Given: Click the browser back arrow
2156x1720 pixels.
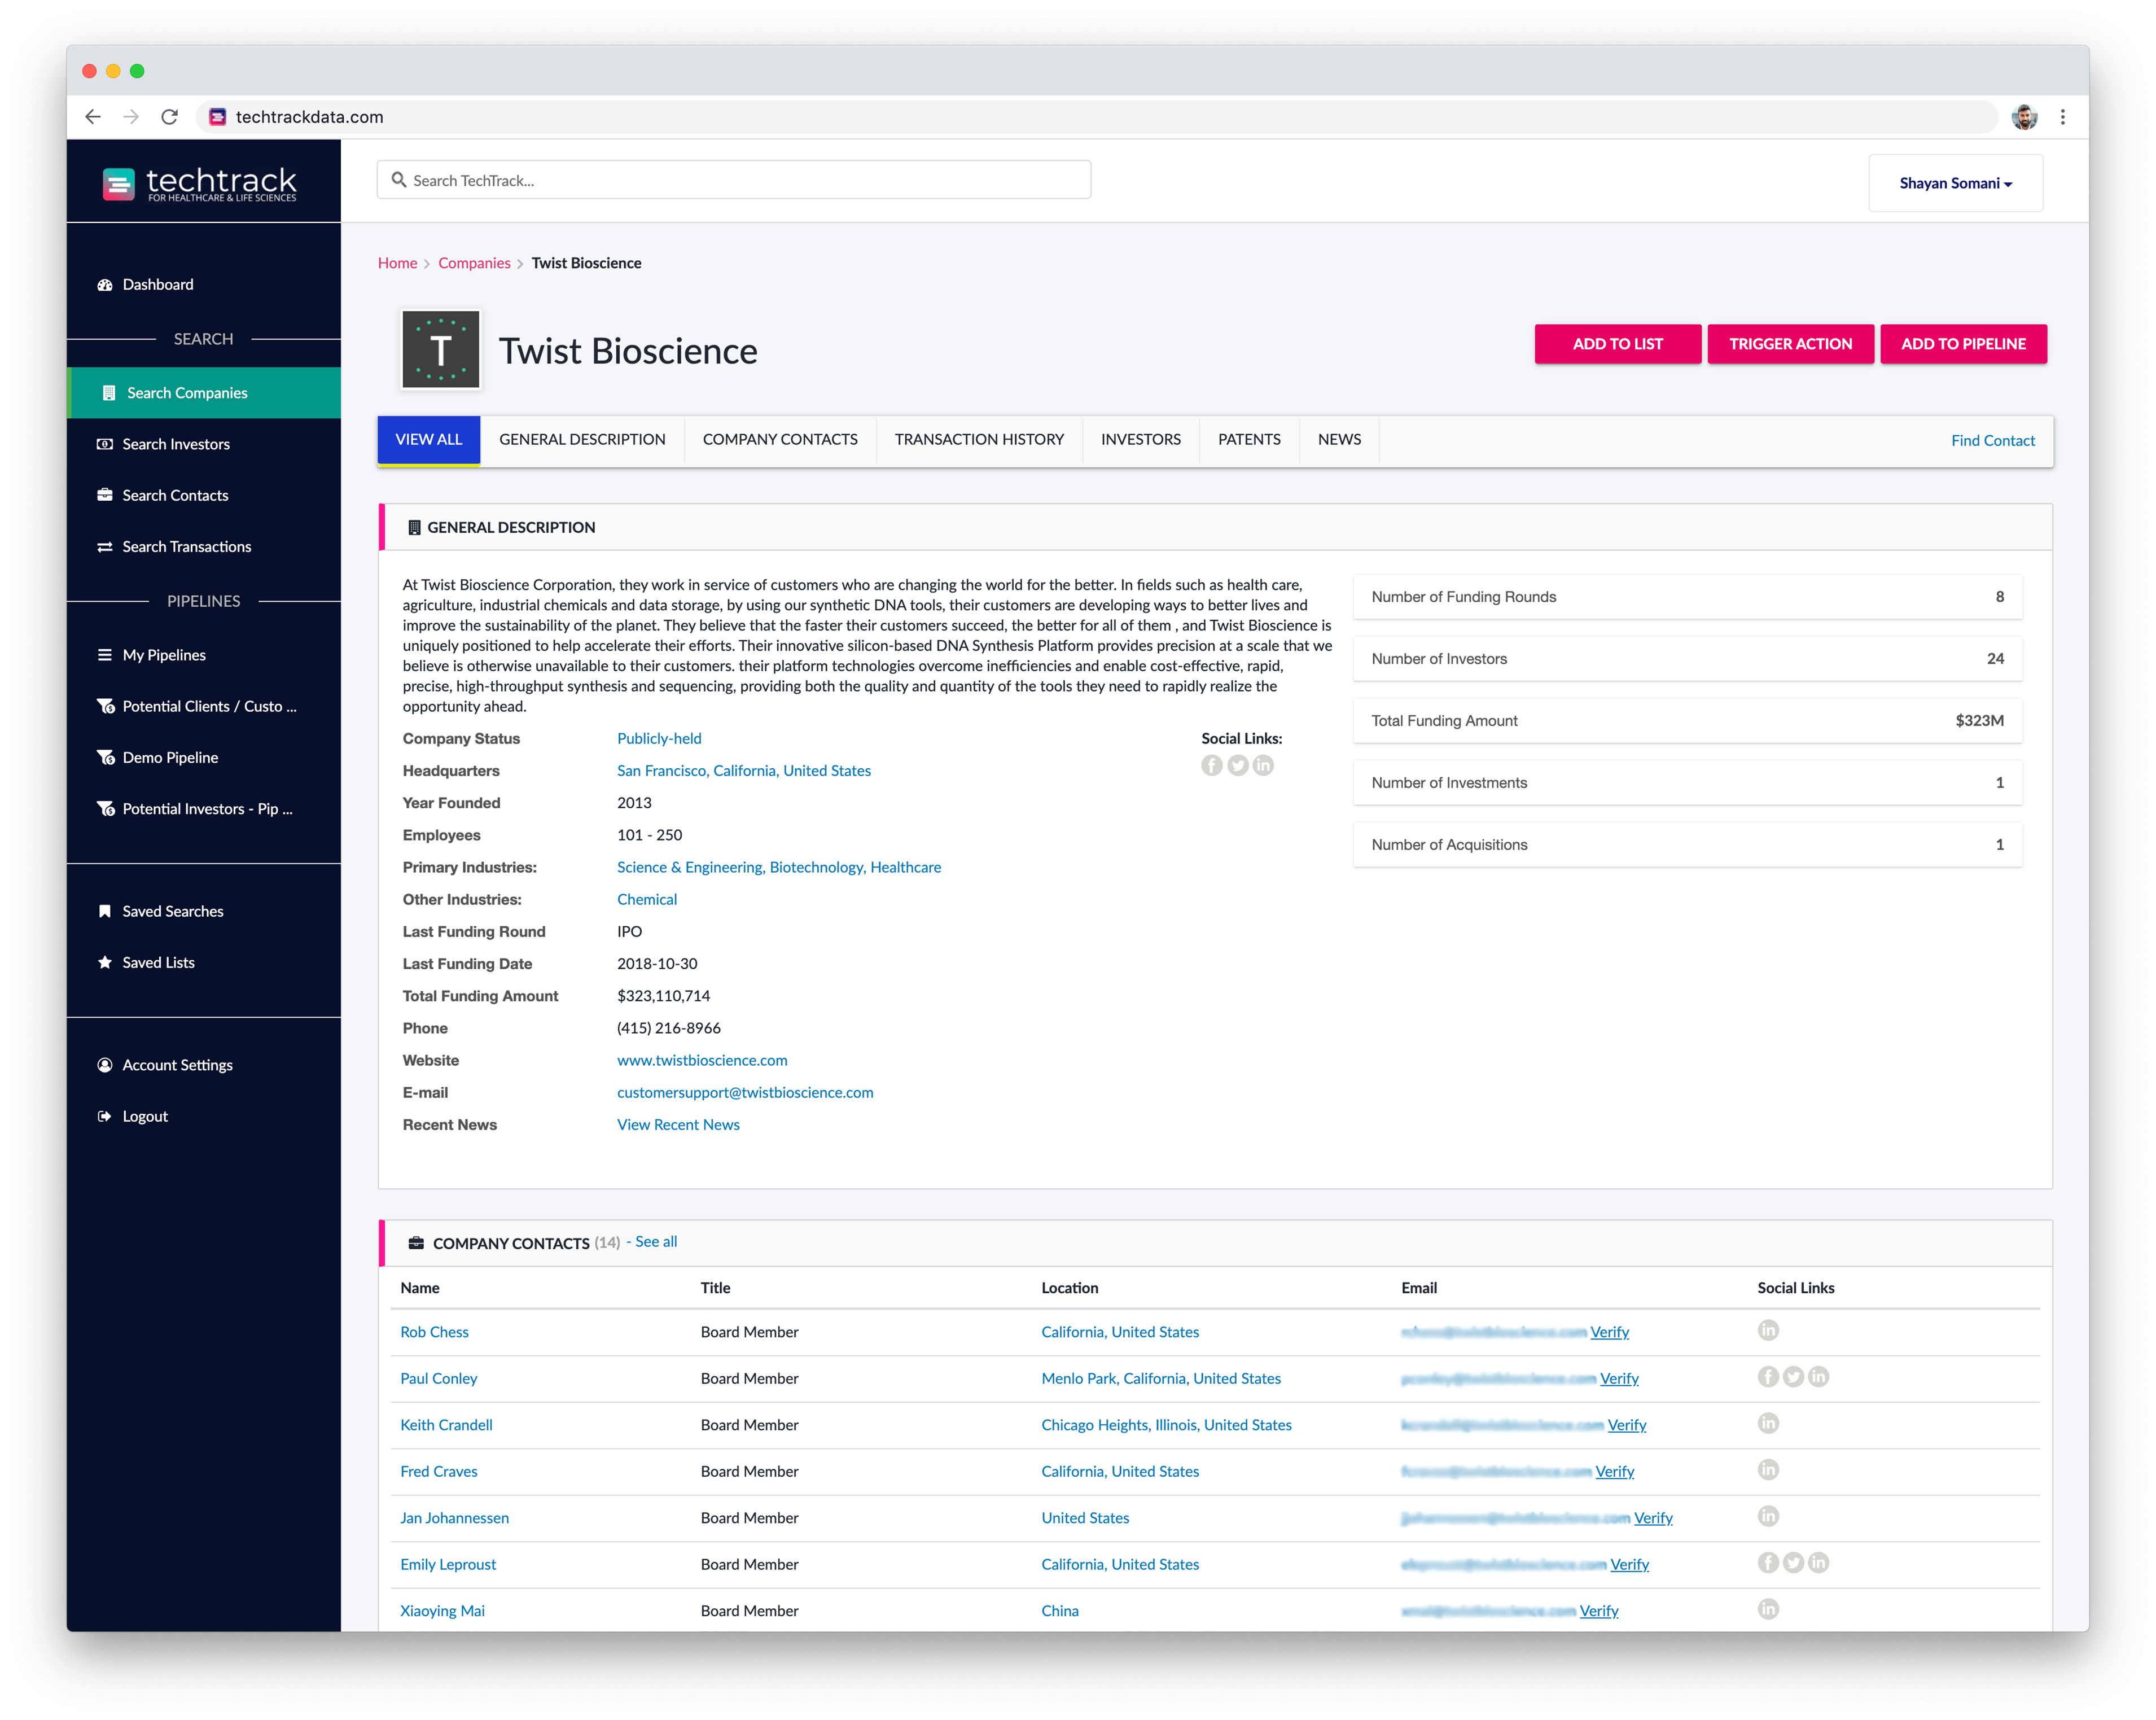Looking at the screenshot, I should click(93, 117).
